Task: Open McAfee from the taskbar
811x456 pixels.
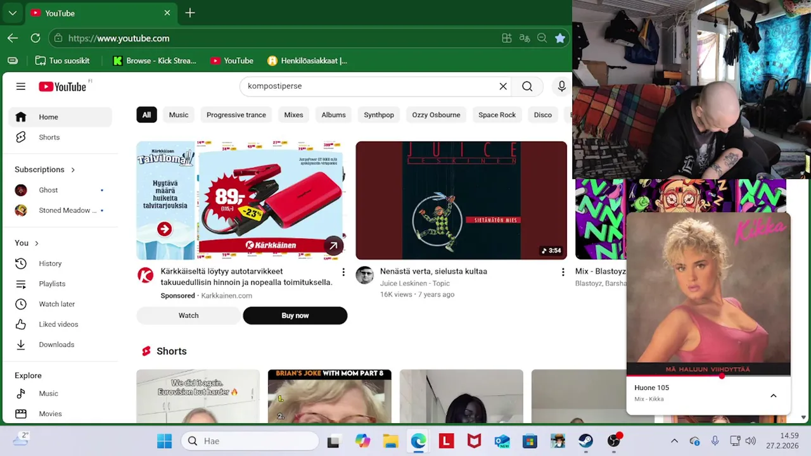Action: pos(474,441)
